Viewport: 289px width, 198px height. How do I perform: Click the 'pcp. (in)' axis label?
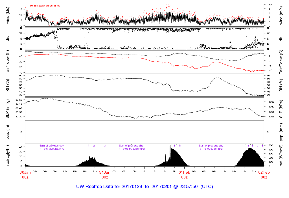pos(8,132)
